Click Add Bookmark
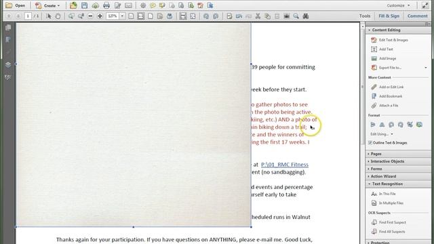Image resolution: width=434 pixels, height=244 pixels. click(x=387, y=96)
